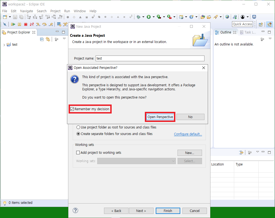The width and height of the screenshot is (275, 218).
Task: Click the Java EE perspective icon
Action: click(x=269, y=24)
